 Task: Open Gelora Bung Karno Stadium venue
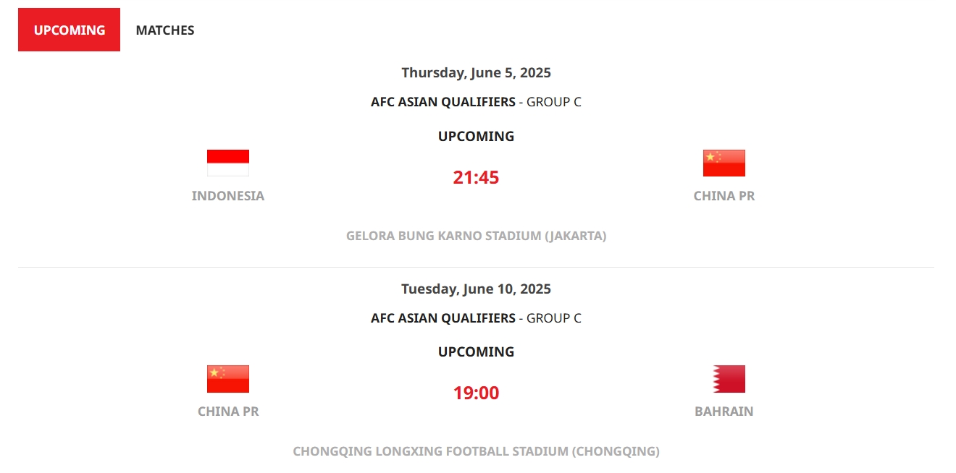tap(476, 236)
